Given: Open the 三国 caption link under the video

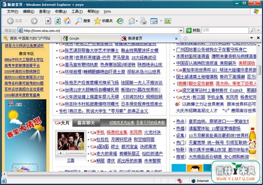Looking at the screenshot, I should tap(71, 160).
